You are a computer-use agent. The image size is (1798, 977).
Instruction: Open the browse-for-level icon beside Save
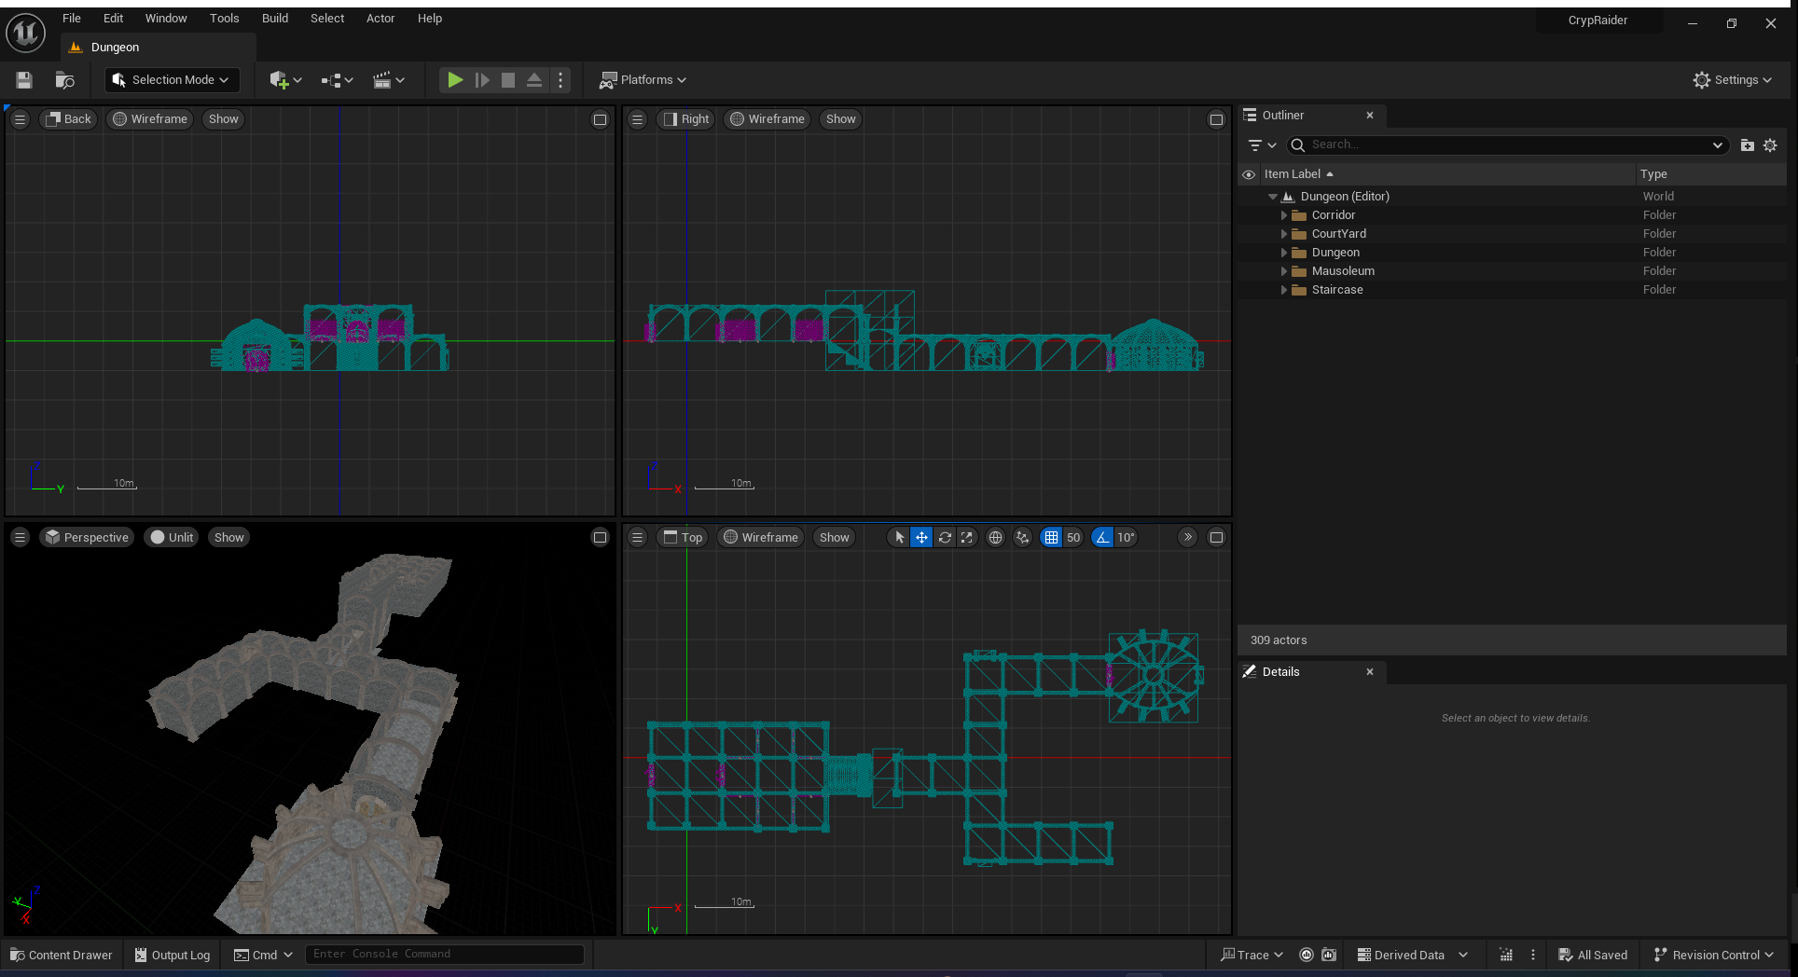click(x=64, y=80)
